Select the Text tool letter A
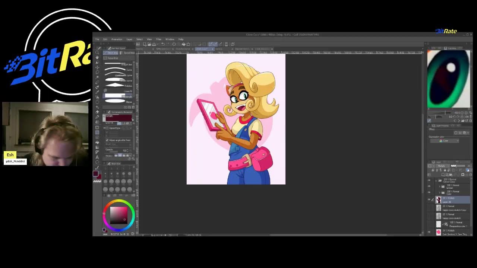This screenshot has width=477, height=268. click(98, 157)
